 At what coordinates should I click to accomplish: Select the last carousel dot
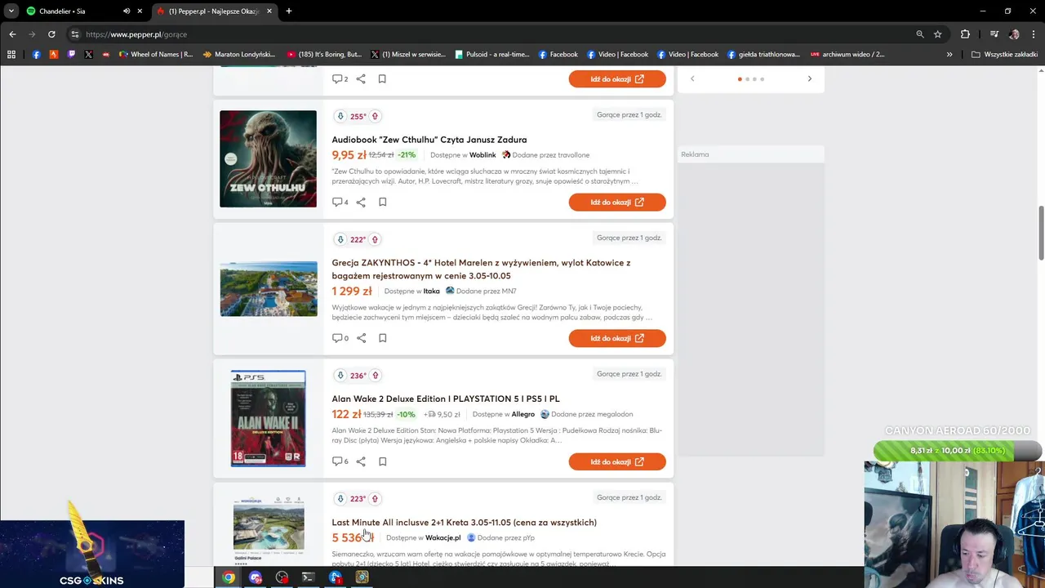pyautogui.click(x=762, y=79)
